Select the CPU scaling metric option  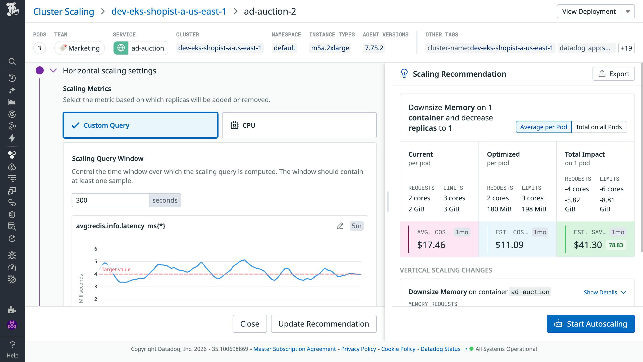299,125
